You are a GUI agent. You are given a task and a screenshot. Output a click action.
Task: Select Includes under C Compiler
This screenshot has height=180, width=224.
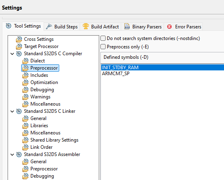(39, 75)
